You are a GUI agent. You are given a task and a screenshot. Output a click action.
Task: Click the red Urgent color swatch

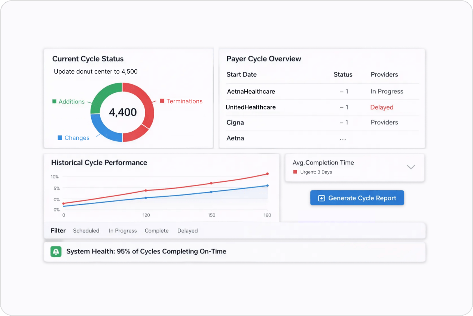point(296,172)
